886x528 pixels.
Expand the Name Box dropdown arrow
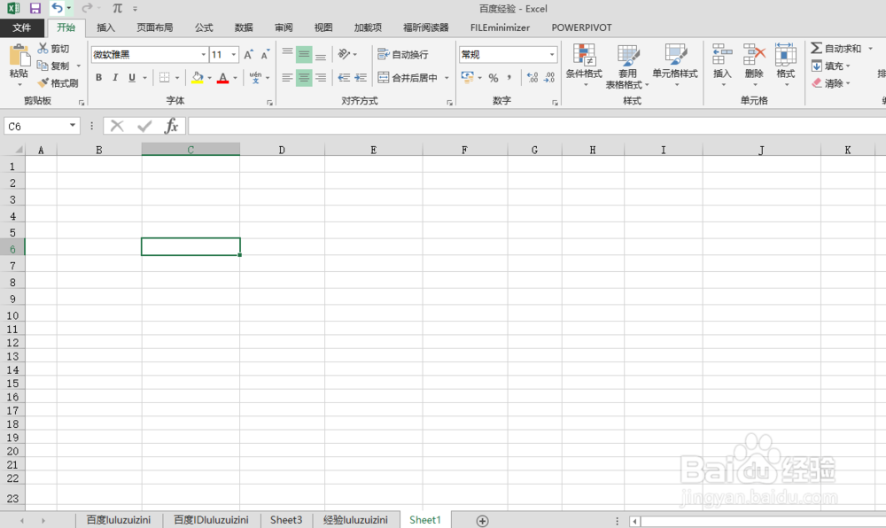73,126
